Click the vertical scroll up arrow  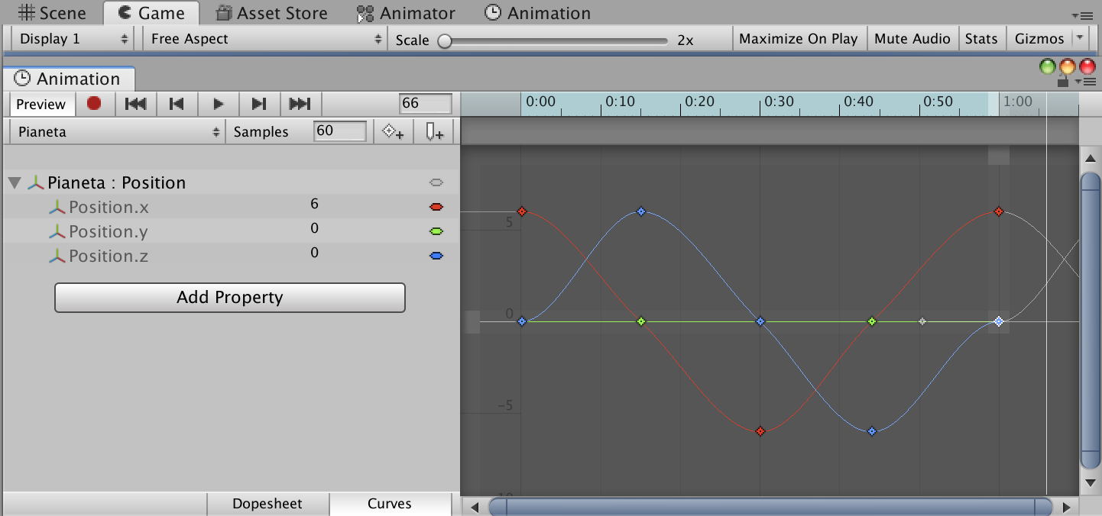(x=1091, y=158)
